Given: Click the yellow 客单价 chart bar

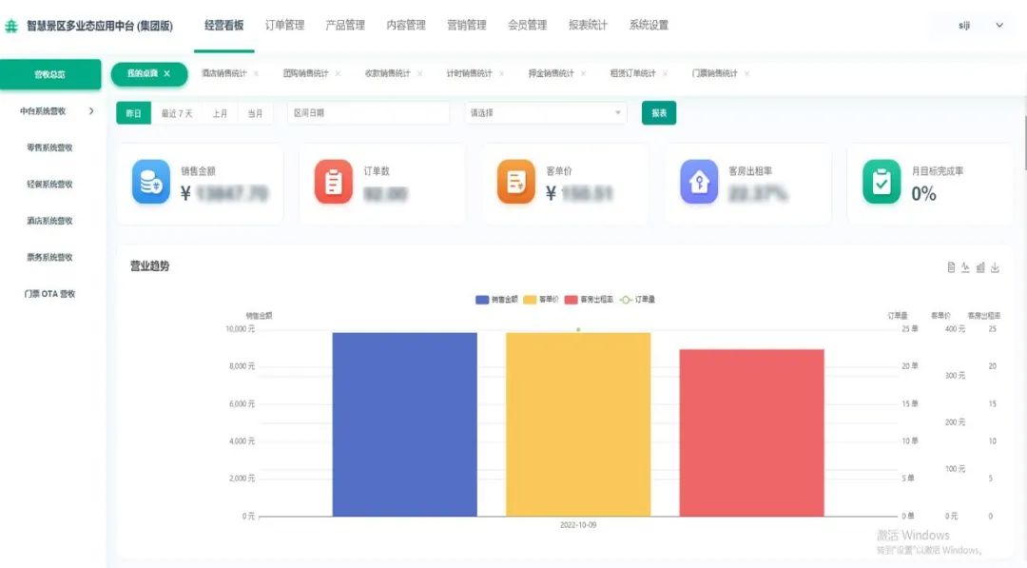Looking at the screenshot, I should (578, 424).
